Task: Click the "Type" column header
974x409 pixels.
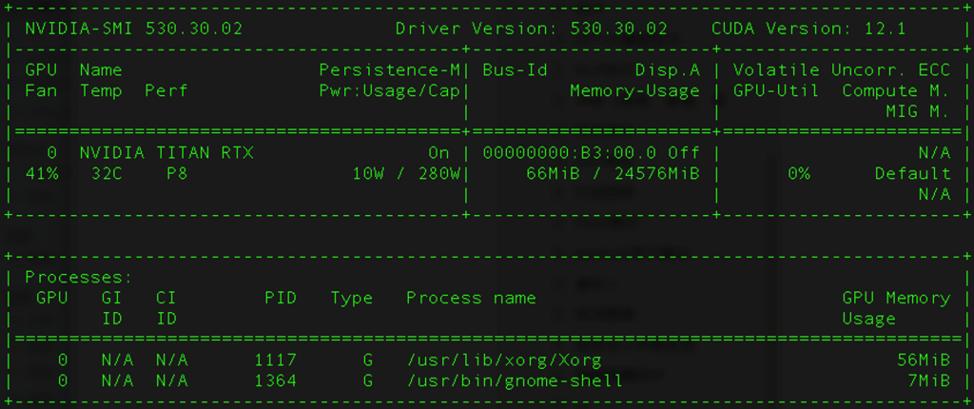Action: [352, 299]
